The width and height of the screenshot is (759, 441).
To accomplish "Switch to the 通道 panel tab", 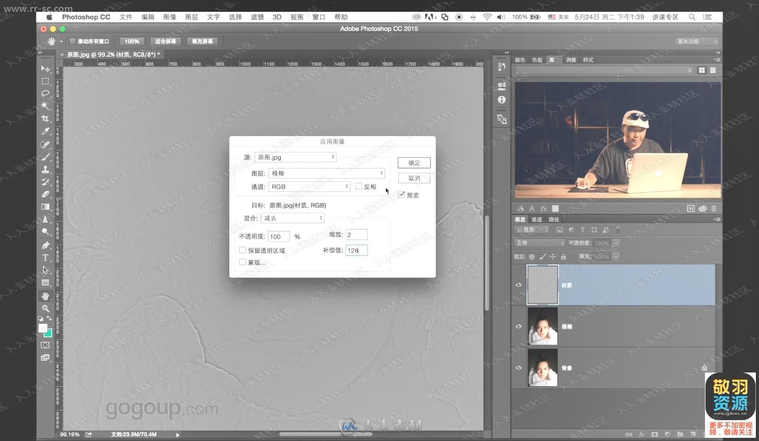I will click(x=537, y=220).
